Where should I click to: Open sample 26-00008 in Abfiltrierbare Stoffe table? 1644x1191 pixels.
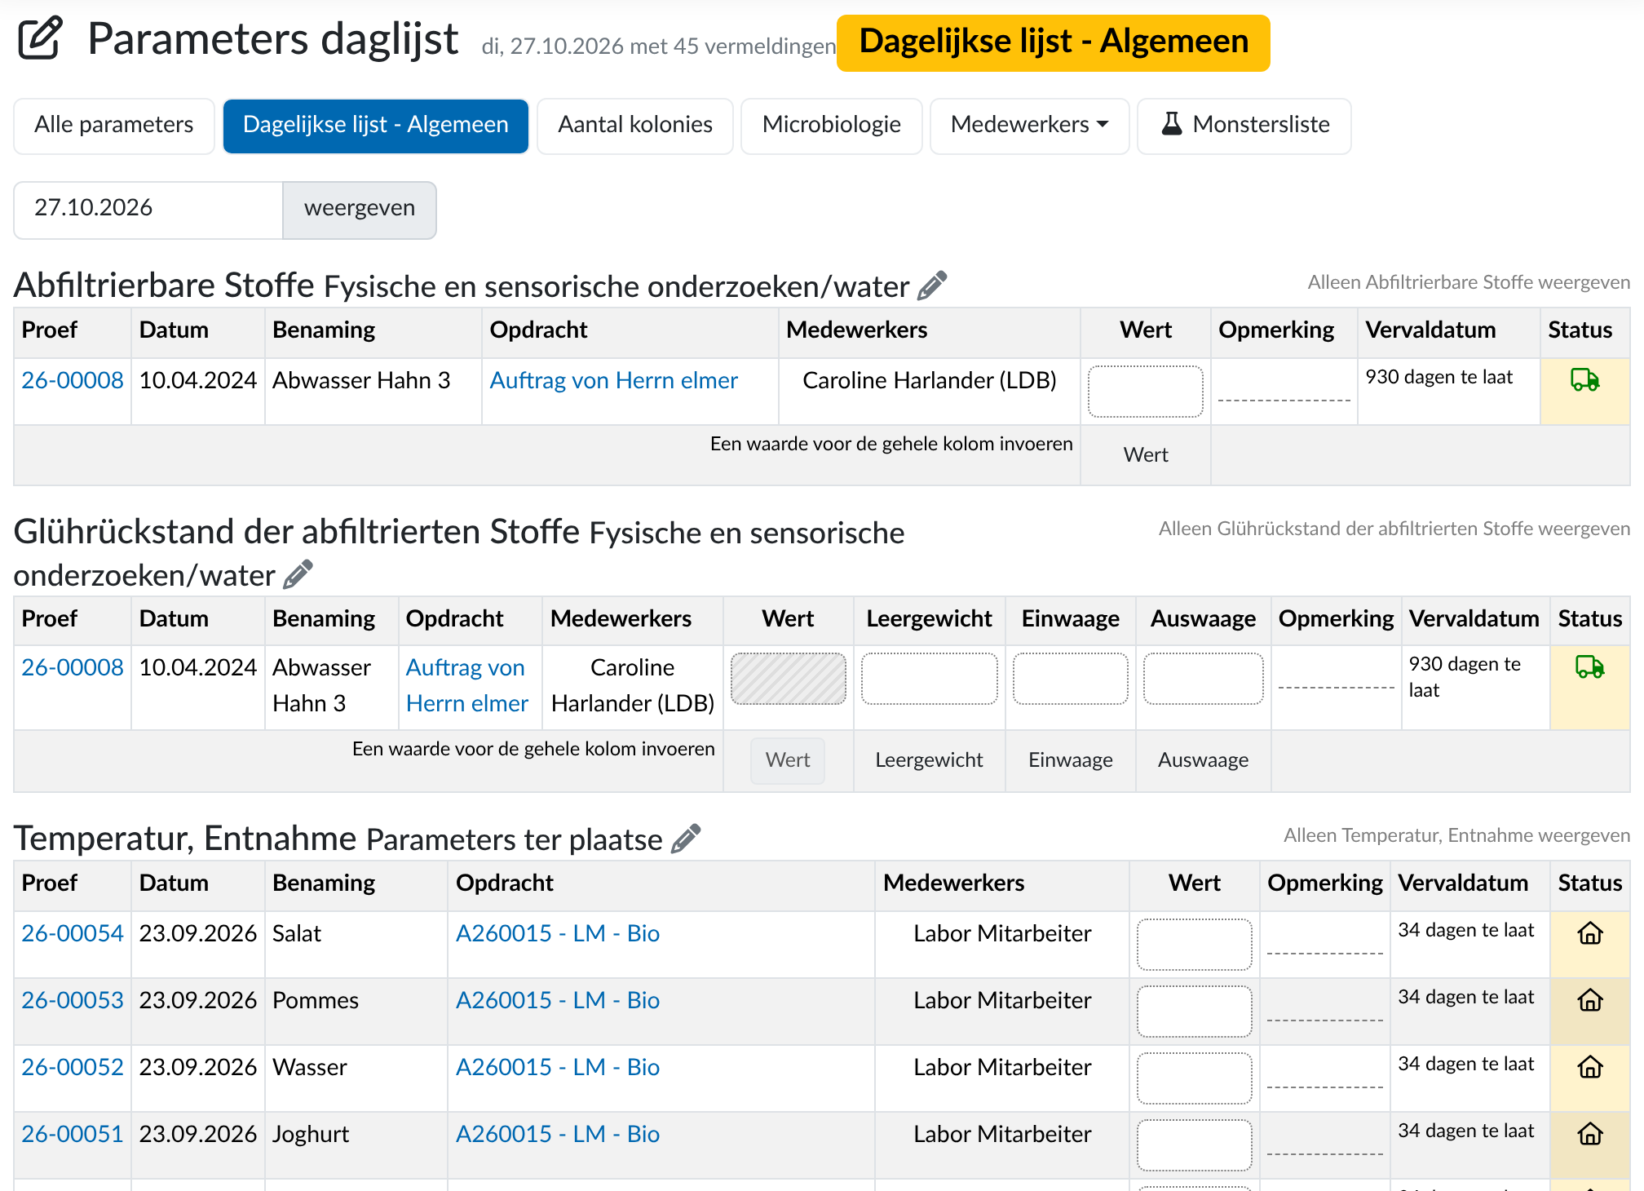coord(73,380)
